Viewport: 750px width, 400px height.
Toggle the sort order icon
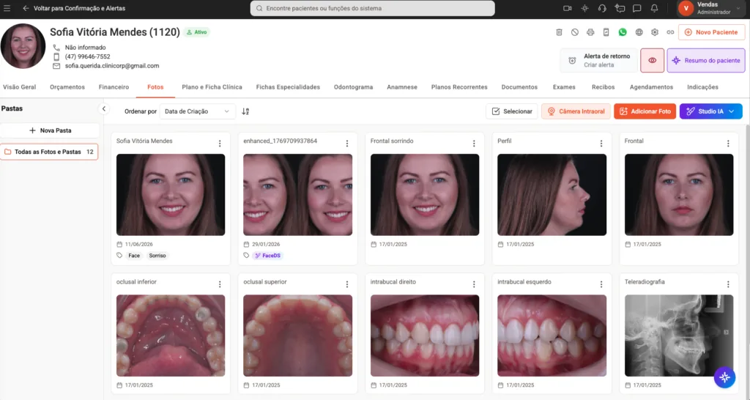[245, 111]
